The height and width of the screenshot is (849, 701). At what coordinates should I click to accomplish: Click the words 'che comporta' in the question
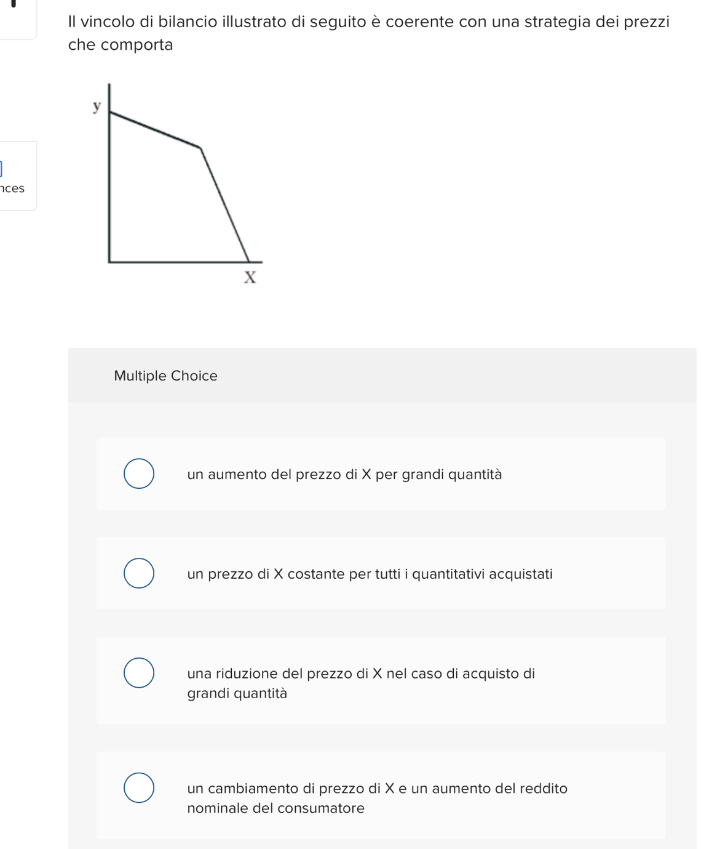click(121, 45)
